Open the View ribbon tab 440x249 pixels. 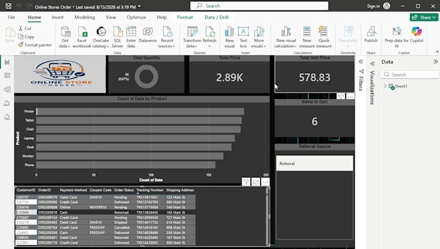(111, 17)
